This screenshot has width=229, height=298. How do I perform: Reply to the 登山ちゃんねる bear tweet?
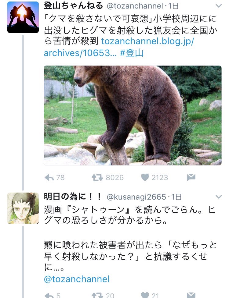(x=49, y=177)
